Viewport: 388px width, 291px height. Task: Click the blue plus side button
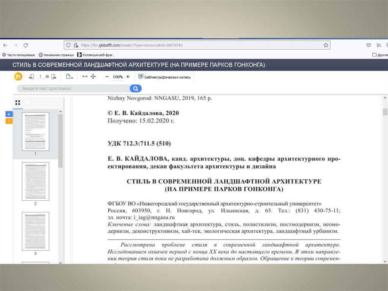click(x=9, y=114)
